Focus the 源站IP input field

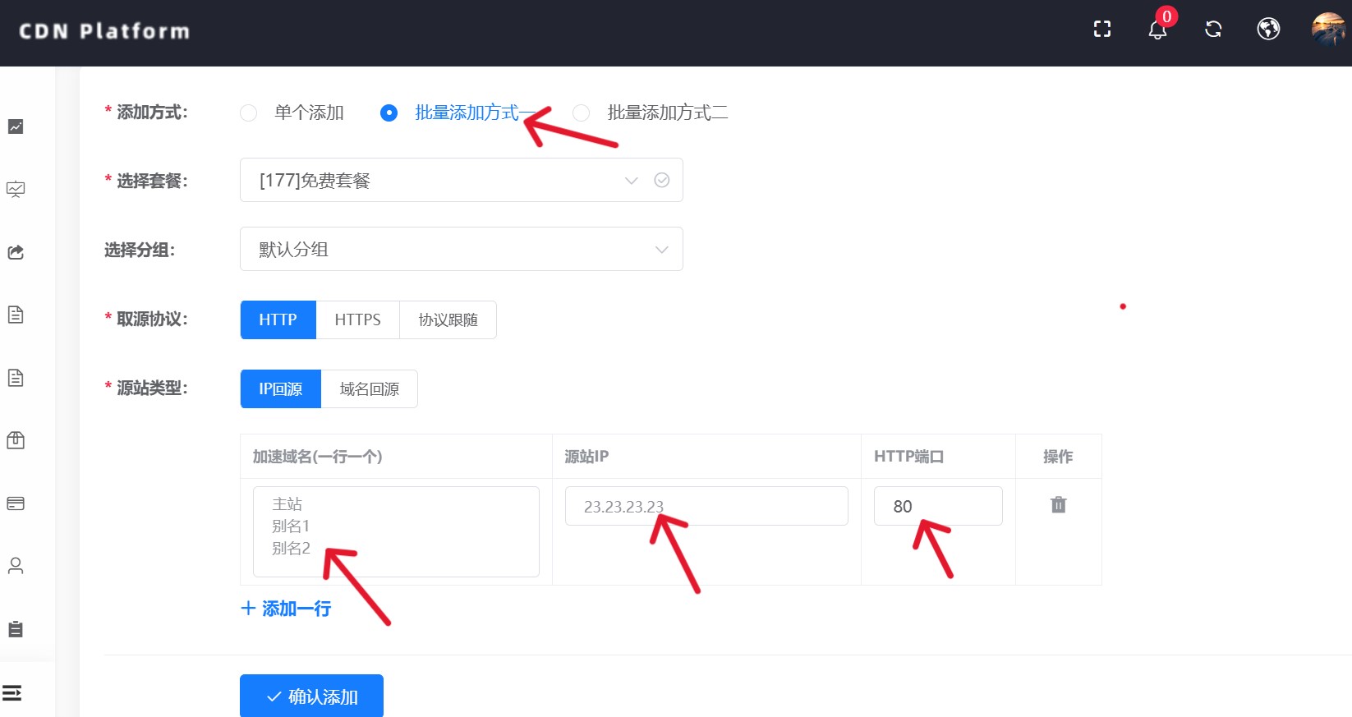click(x=706, y=506)
